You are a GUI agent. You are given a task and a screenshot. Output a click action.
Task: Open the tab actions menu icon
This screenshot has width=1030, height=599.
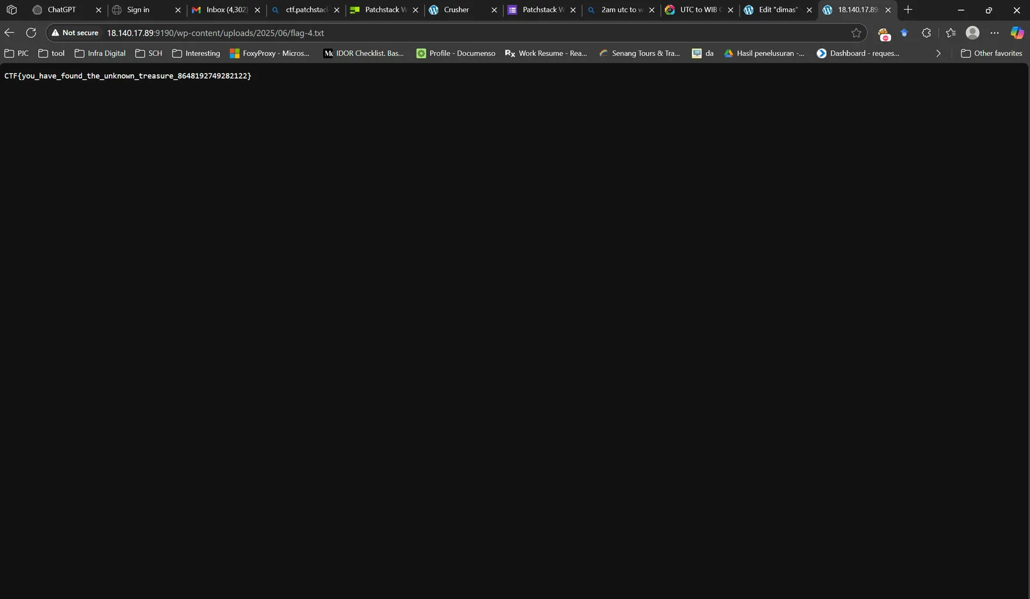[x=12, y=10]
